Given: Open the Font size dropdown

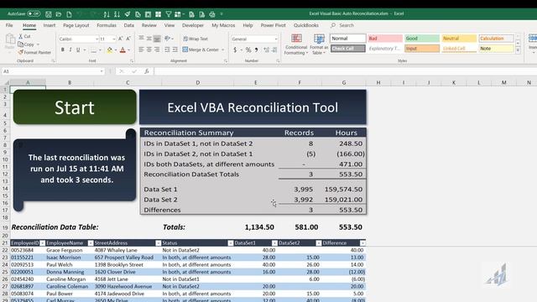Looking at the screenshot, I should coord(114,39).
